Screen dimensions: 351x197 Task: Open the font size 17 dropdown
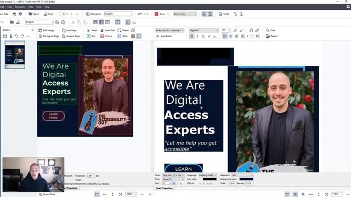pyautogui.click(x=226, y=30)
